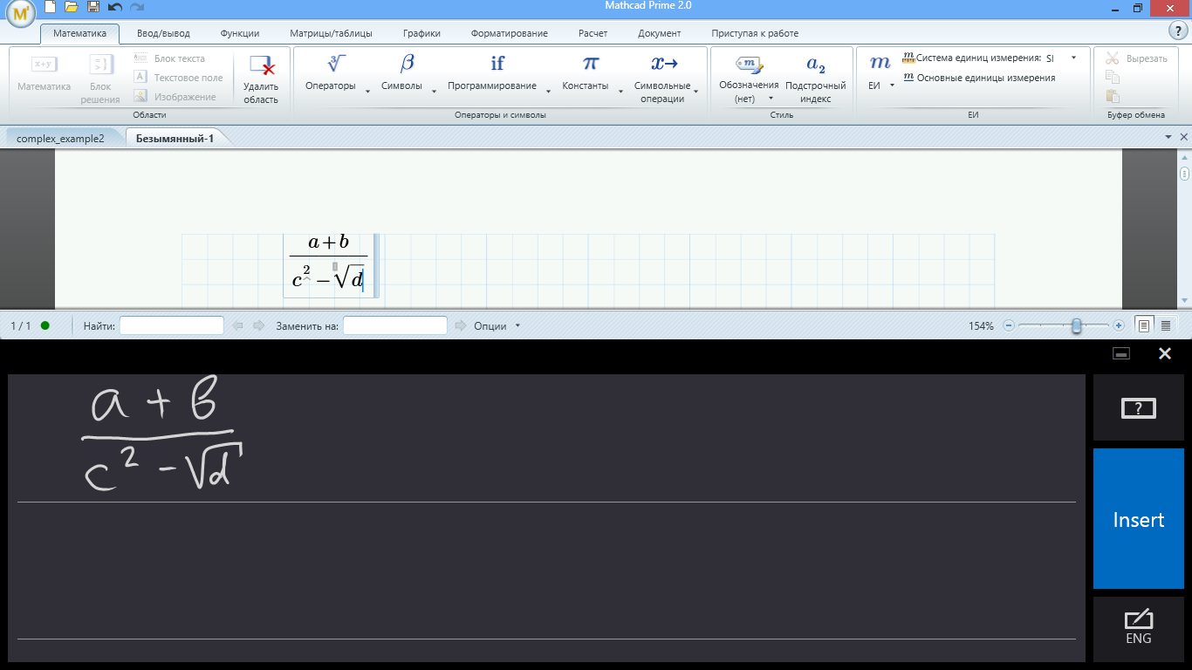The image size is (1192, 670).
Task: Open the Расчет ribbon tab
Action: (593, 33)
